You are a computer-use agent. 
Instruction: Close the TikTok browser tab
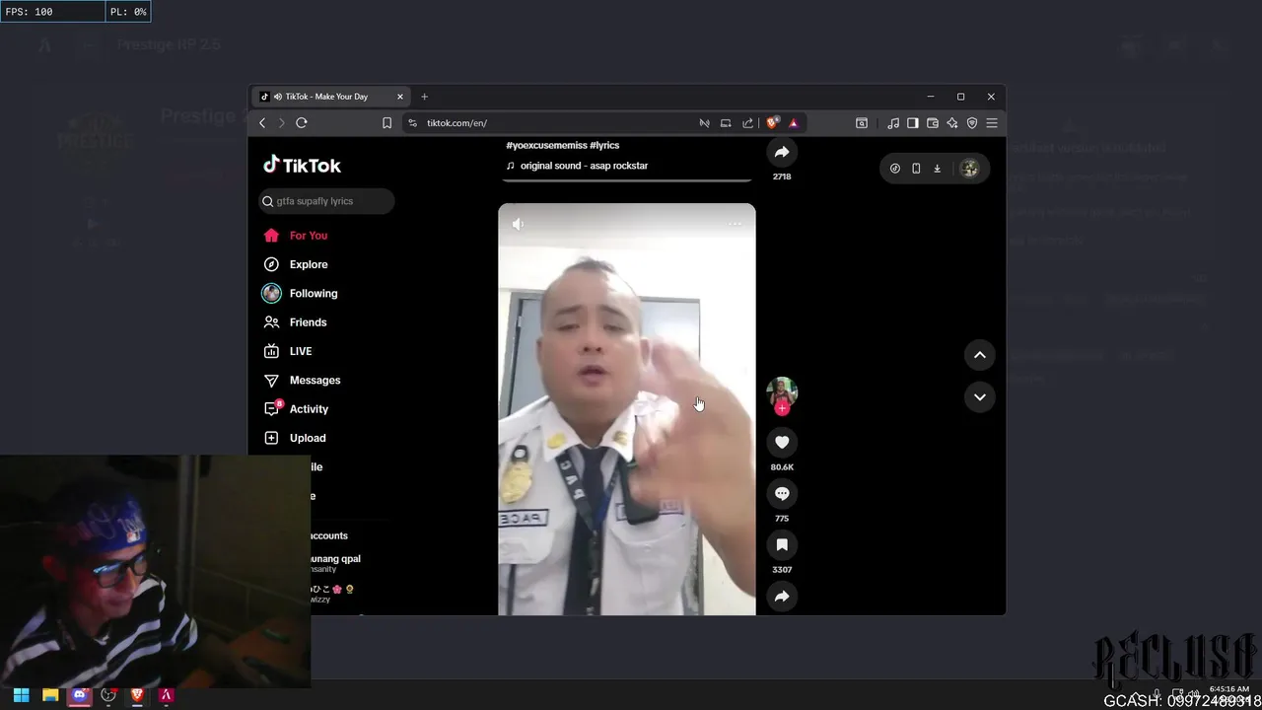tap(400, 97)
